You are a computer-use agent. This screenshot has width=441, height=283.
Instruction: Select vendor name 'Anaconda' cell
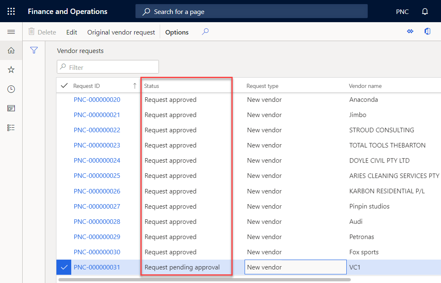click(x=363, y=99)
